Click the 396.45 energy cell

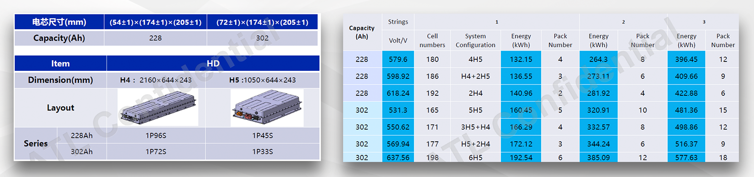click(686, 59)
